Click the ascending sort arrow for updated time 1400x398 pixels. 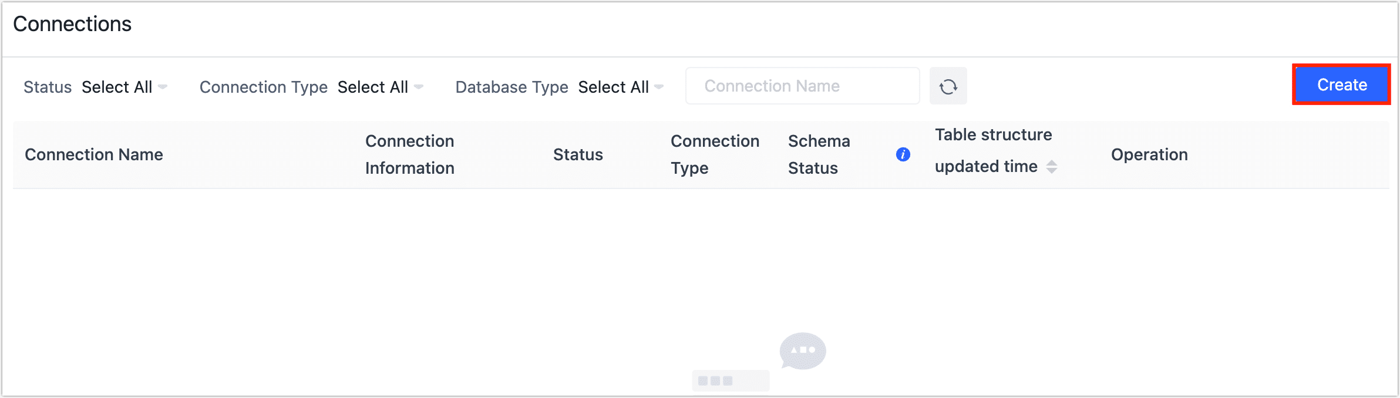[1052, 163]
